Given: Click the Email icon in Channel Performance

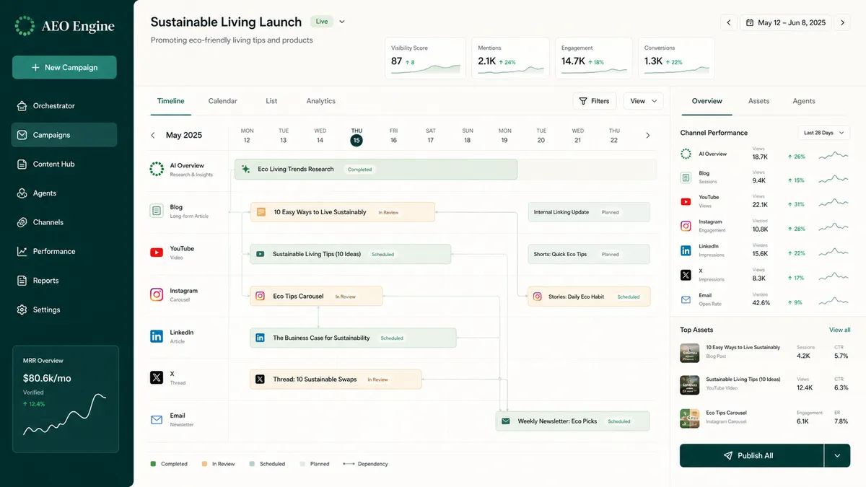Looking at the screenshot, I should click(686, 299).
